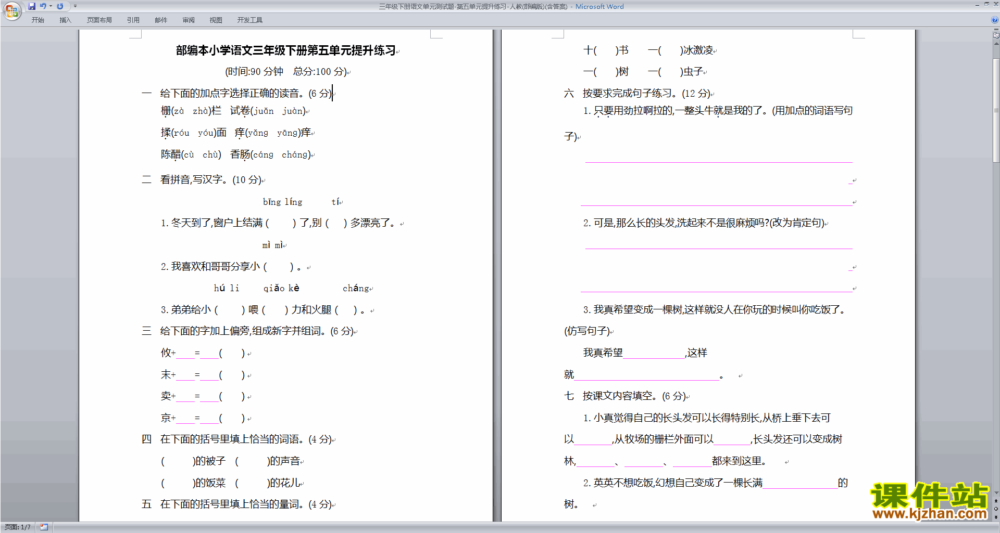Viewport: 1000px width, 533px height.
Task: Undo the last action
Action: pyautogui.click(x=43, y=6)
